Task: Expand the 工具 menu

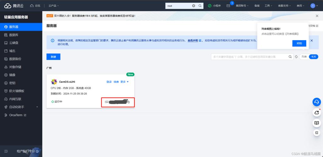Action: [268, 6]
